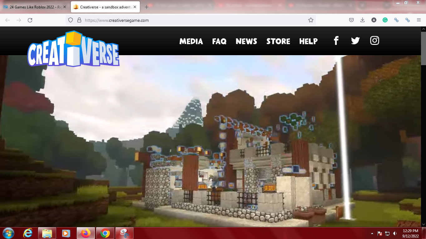Click the scrollbar up arrow

pos(424,29)
